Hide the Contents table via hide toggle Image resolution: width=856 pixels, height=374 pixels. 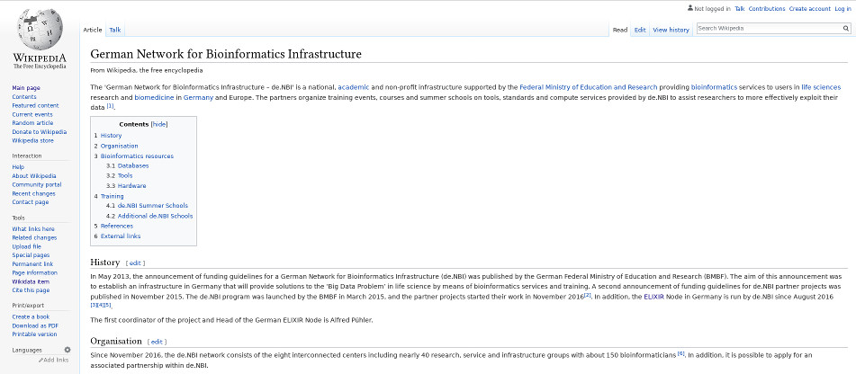(x=158, y=124)
